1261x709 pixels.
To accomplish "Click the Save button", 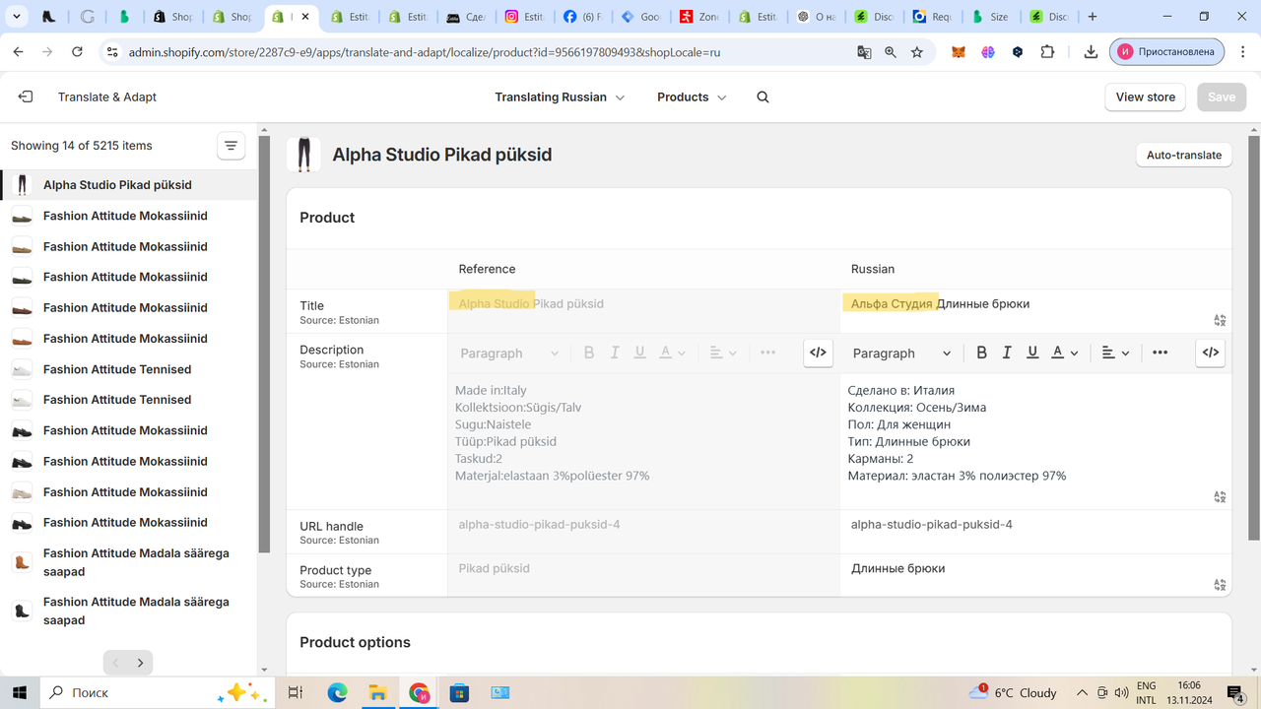I will click(1222, 97).
